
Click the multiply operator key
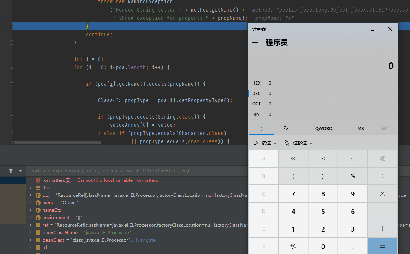point(382,194)
